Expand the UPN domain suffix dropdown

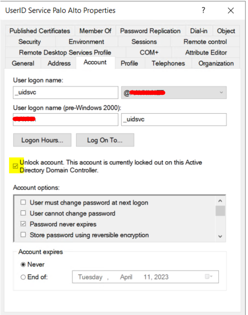click(221, 92)
